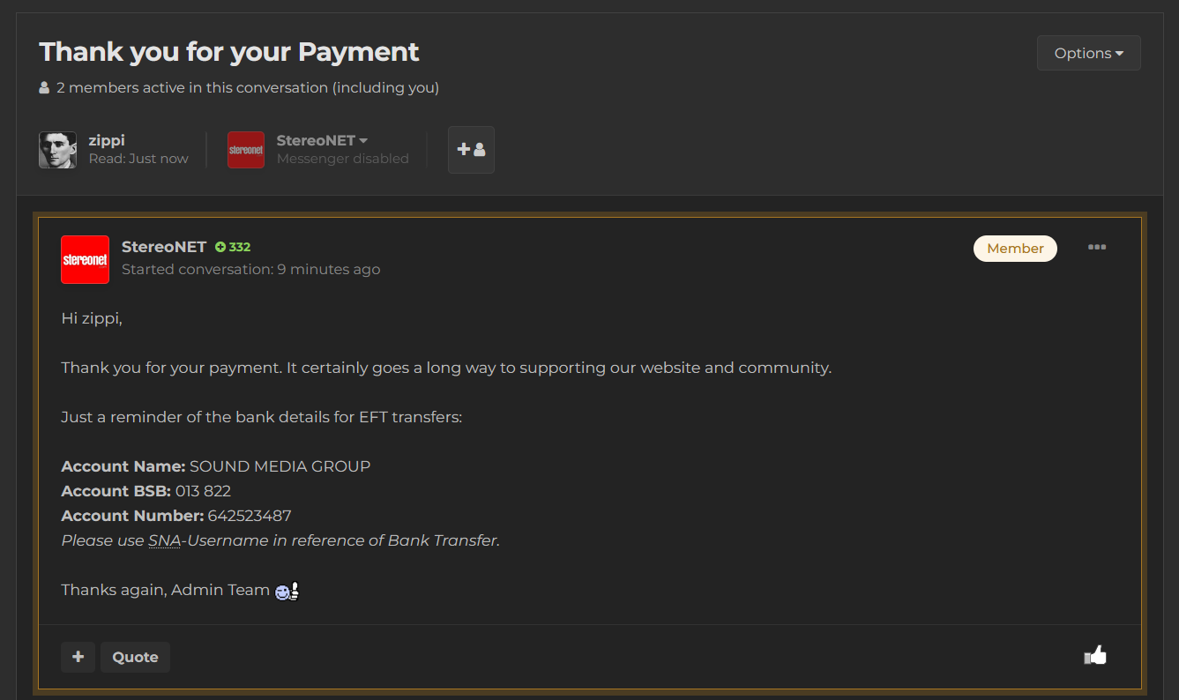Multi-quote the message with the plus button
The height and width of the screenshot is (700, 1179).
78,657
